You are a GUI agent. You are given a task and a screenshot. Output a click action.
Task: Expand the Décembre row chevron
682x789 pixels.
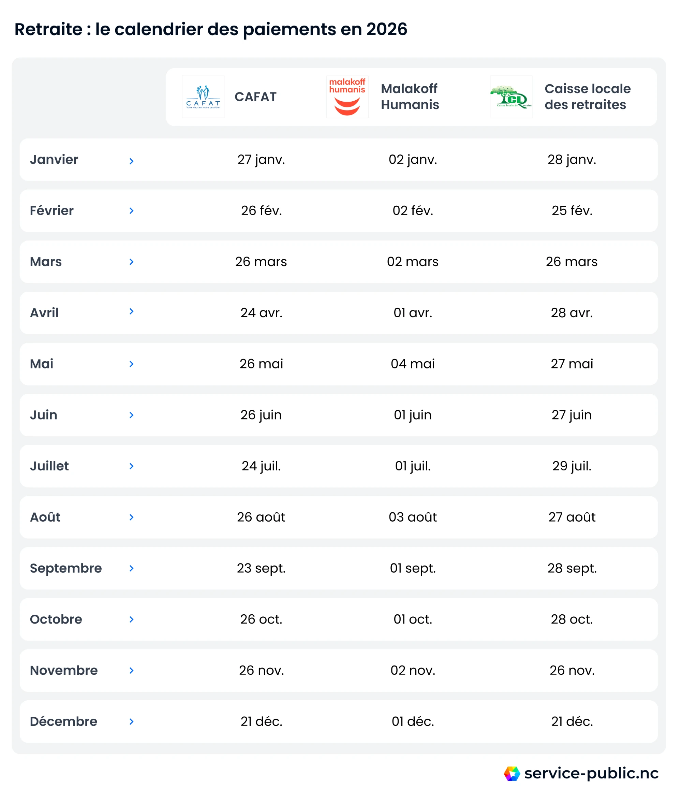click(x=131, y=721)
